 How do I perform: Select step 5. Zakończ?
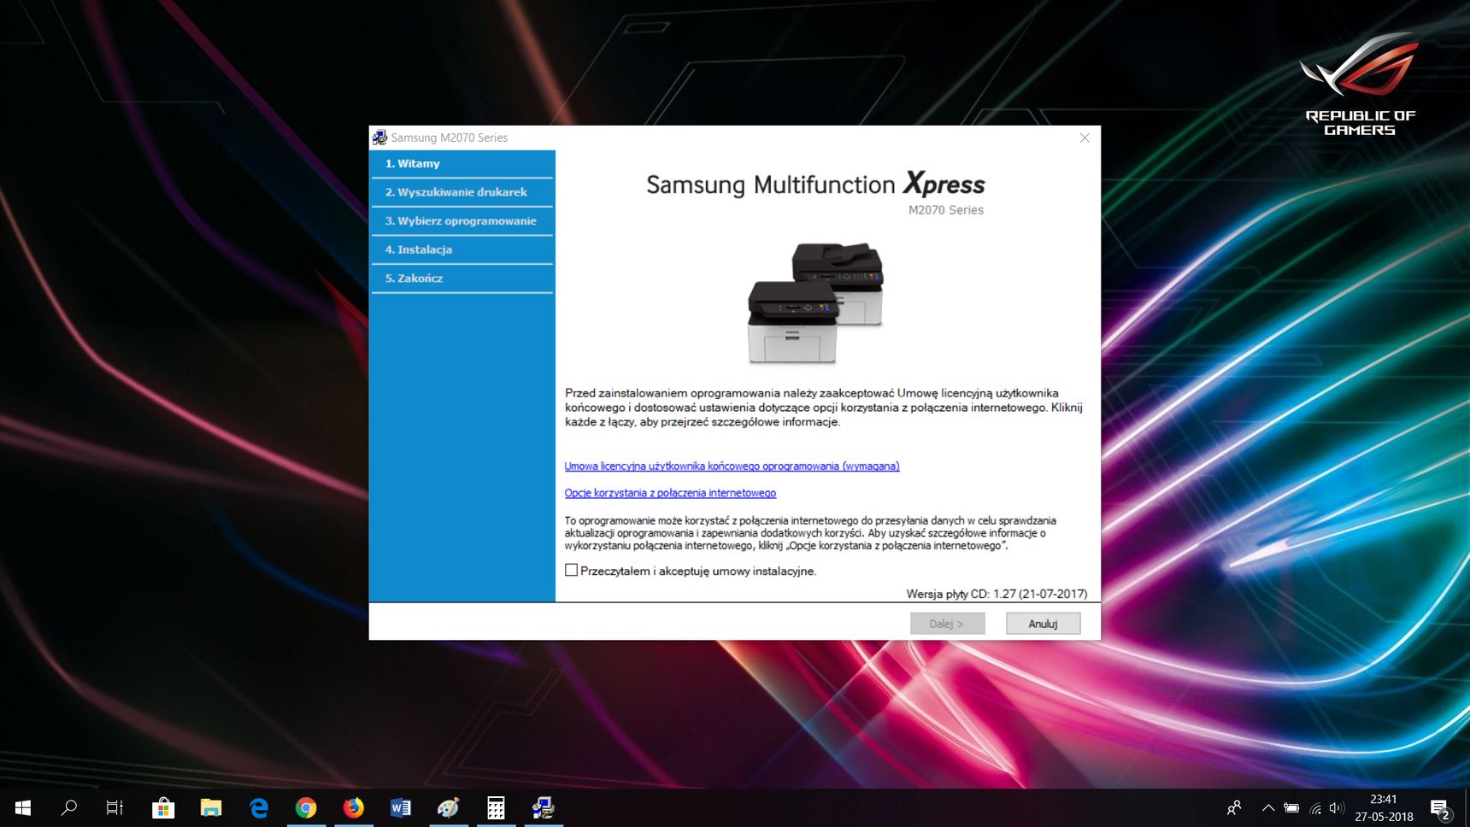(462, 278)
